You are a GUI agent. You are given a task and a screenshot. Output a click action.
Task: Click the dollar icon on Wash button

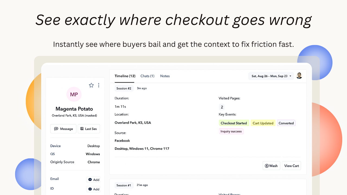point(266,166)
